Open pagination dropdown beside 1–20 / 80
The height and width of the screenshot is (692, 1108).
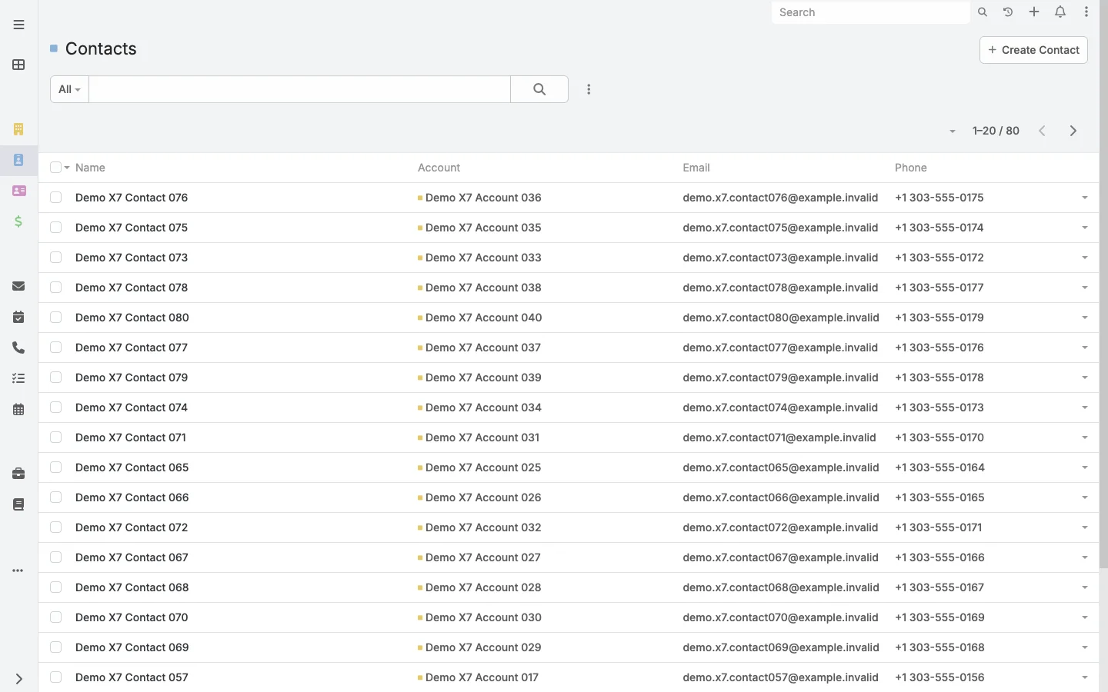click(x=953, y=131)
